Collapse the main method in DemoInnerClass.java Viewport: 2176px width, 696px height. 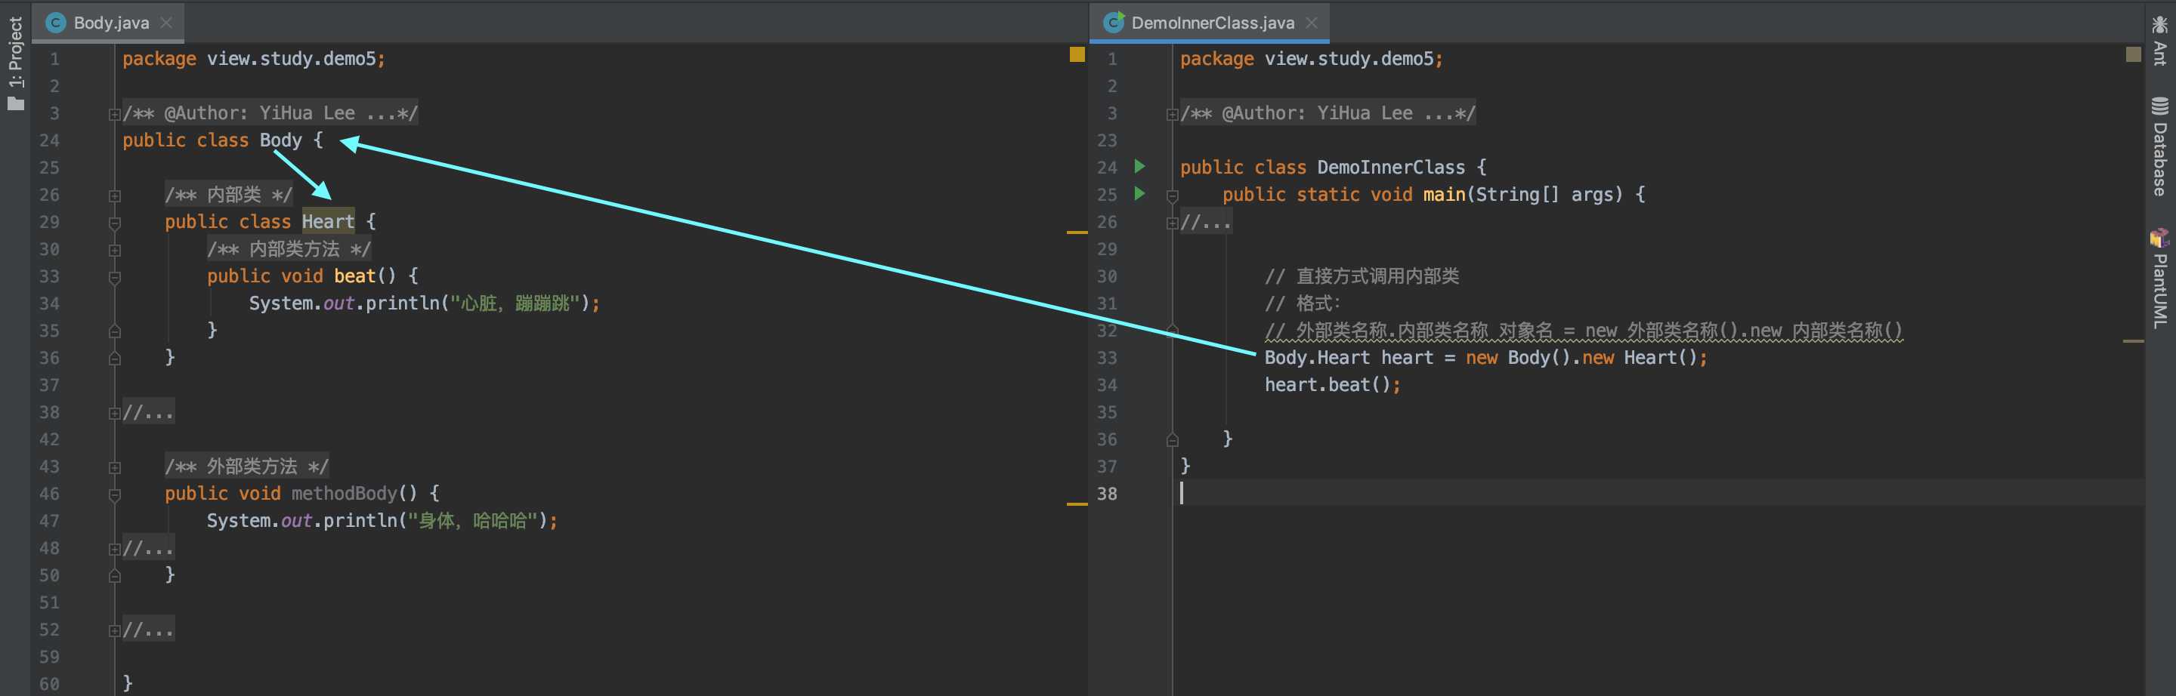click(1172, 196)
